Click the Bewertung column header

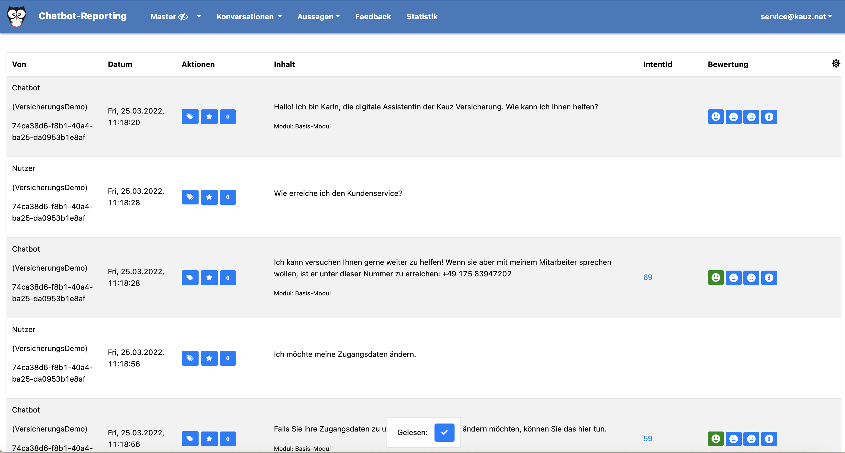pyautogui.click(x=728, y=64)
